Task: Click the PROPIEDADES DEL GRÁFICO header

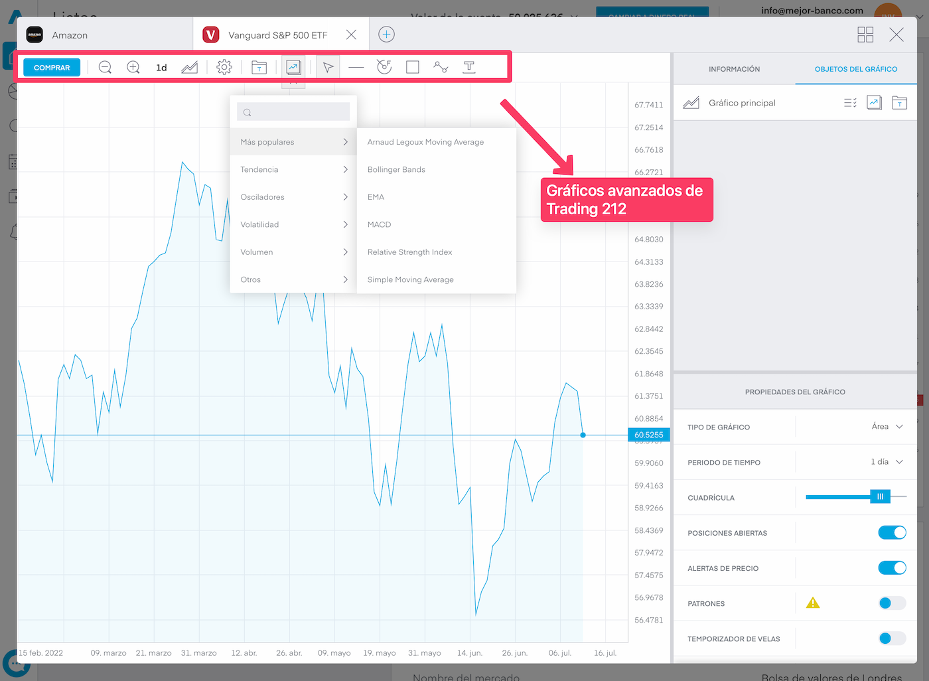Action: pyautogui.click(x=795, y=392)
